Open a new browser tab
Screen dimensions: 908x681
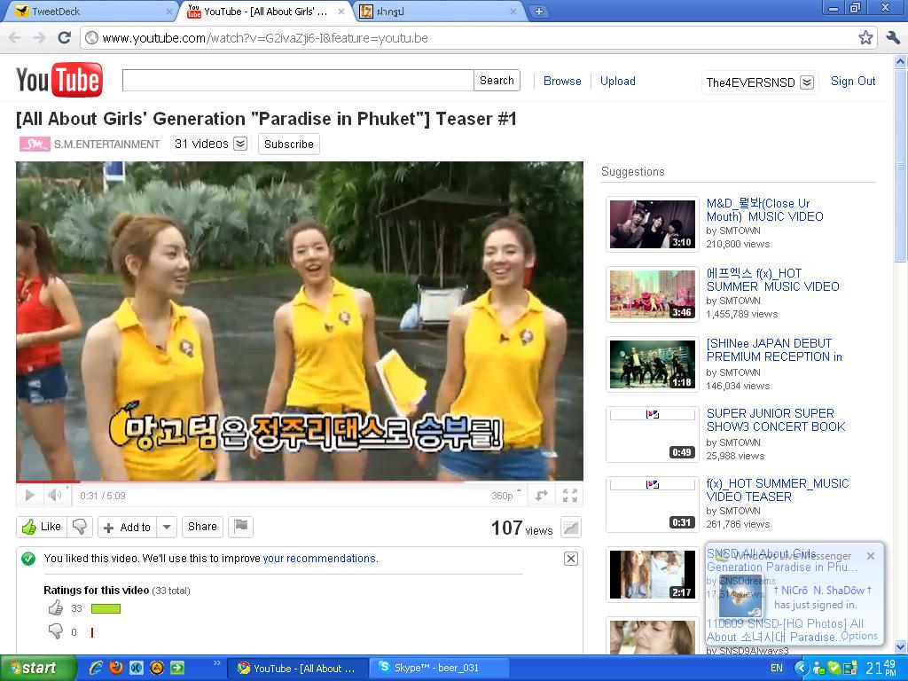pos(538,11)
